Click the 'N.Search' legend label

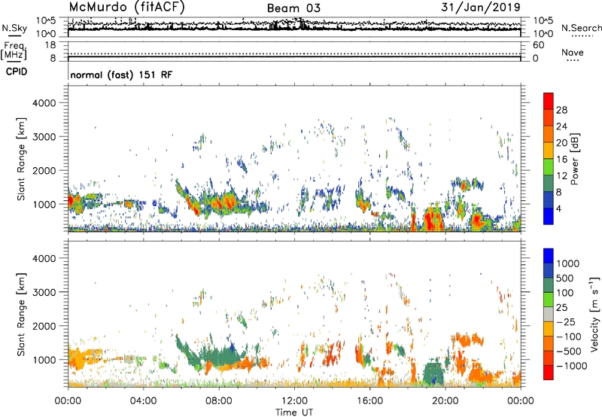(581, 28)
